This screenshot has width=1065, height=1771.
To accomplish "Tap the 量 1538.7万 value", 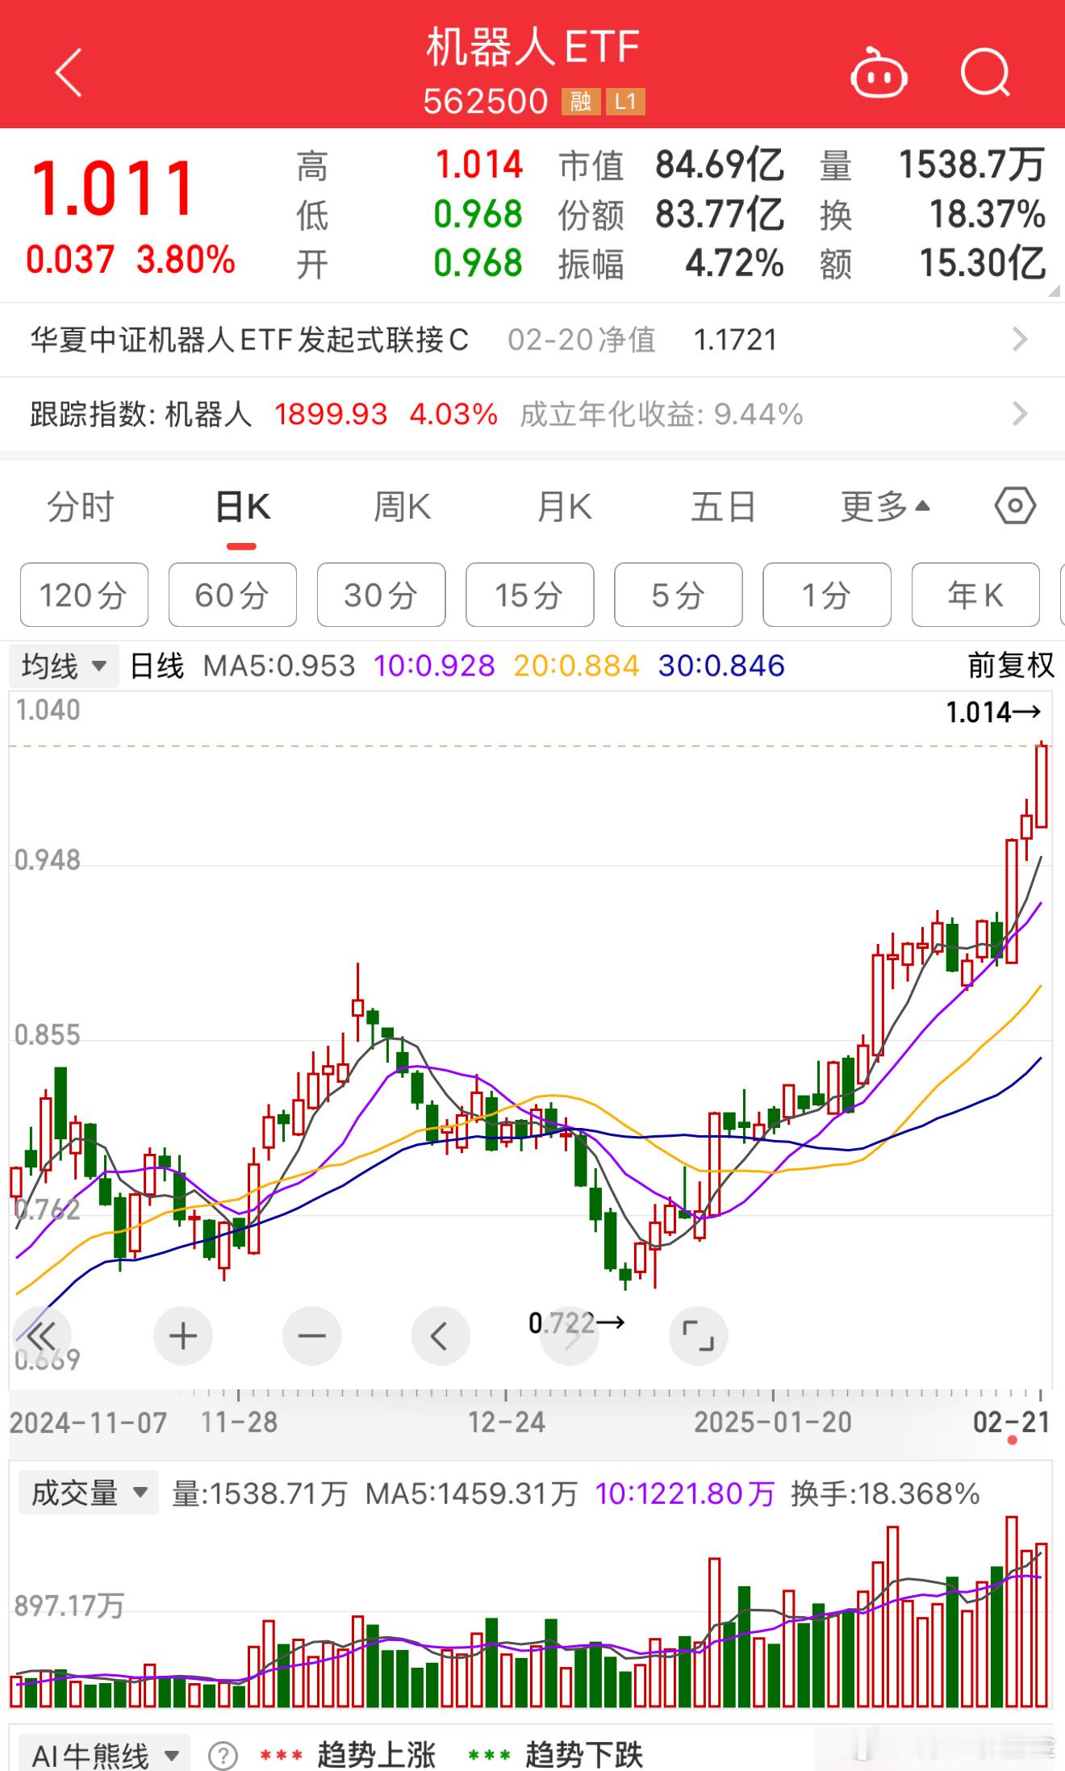I will click(972, 165).
